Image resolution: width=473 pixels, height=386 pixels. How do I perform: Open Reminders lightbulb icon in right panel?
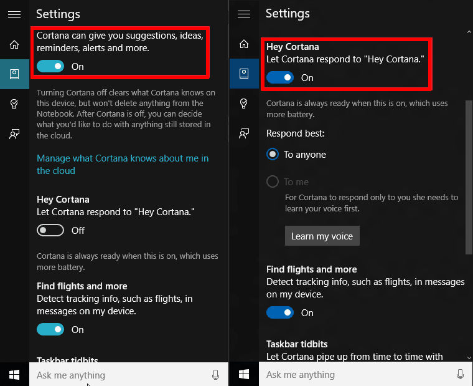[x=244, y=103]
